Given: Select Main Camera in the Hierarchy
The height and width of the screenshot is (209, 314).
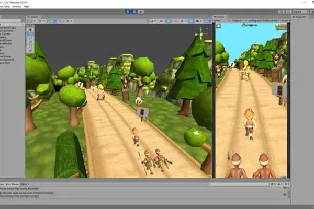Looking at the screenshot, I should pyautogui.click(x=6, y=31).
